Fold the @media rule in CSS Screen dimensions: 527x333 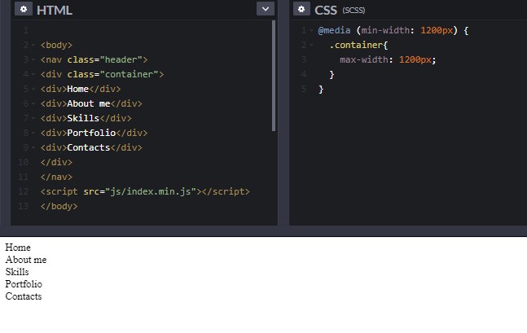[311, 31]
